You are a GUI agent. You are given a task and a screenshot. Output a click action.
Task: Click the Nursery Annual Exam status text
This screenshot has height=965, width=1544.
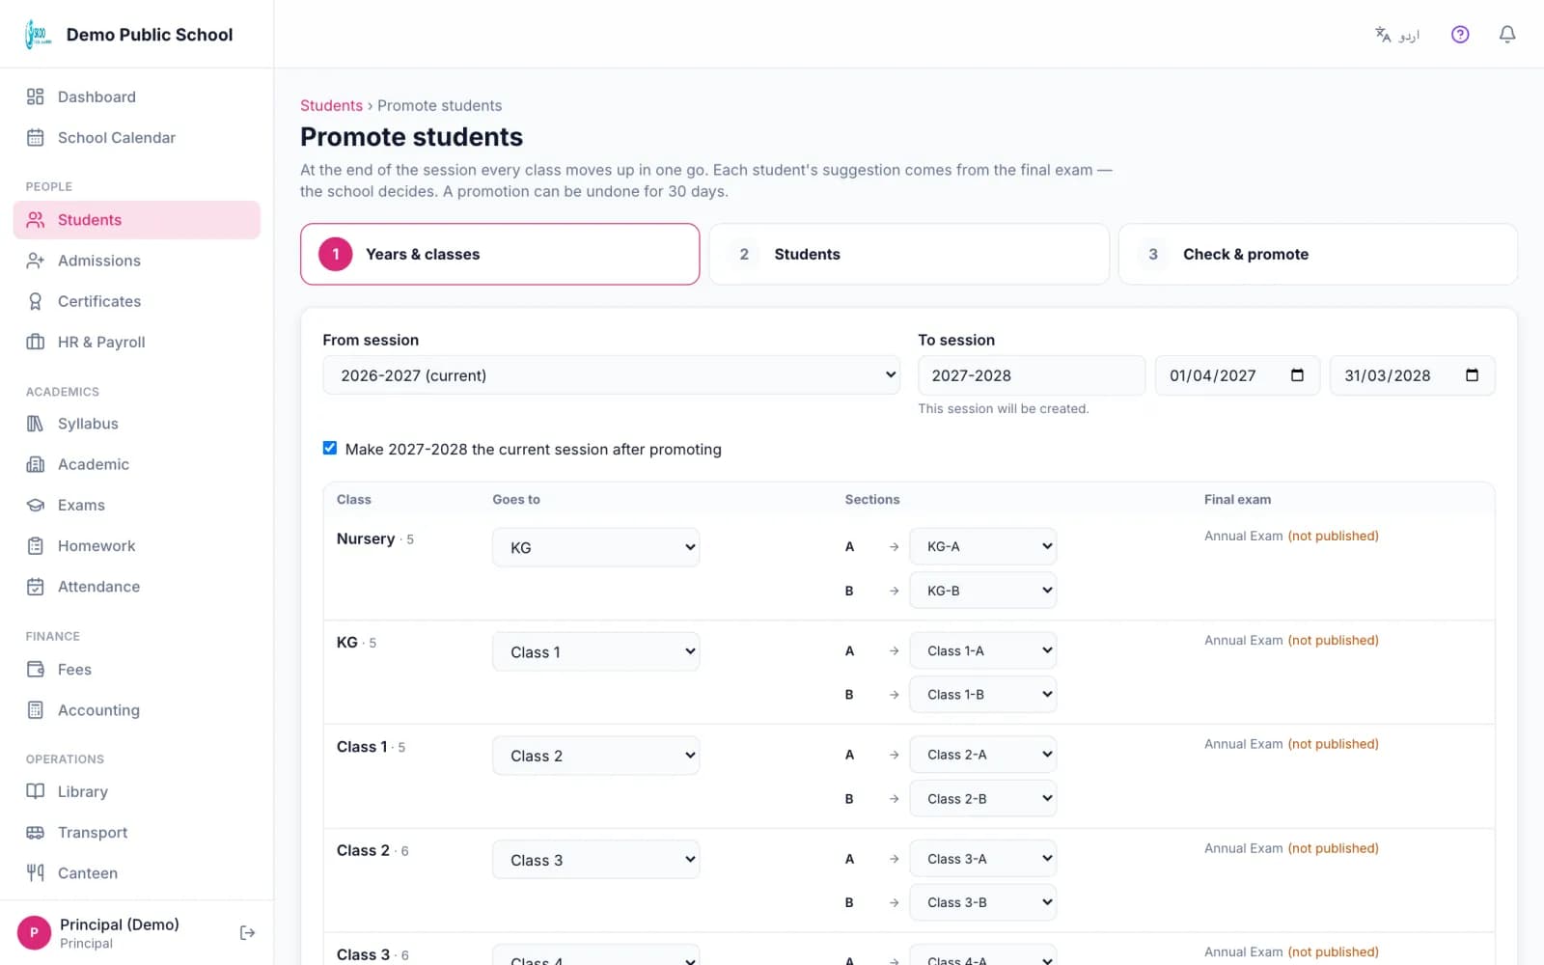coord(1291,536)
